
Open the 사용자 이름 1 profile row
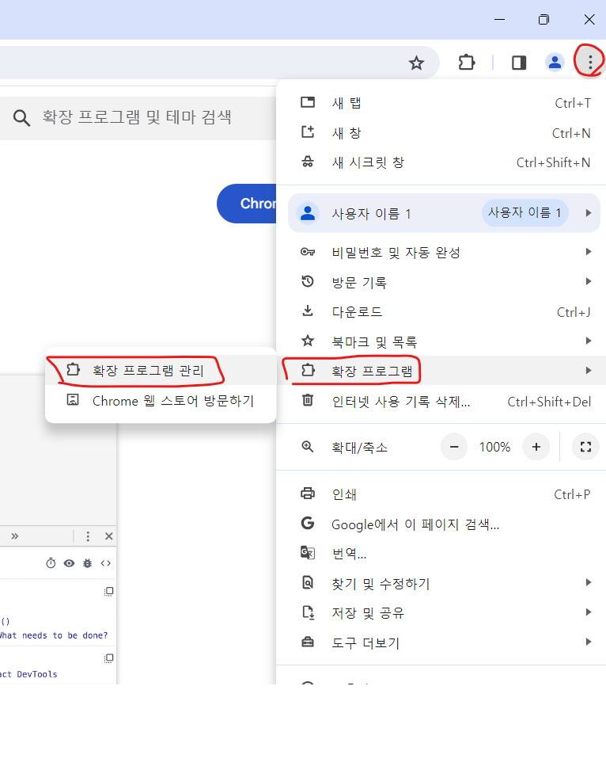pyautogui.click(x=444, y=213)
